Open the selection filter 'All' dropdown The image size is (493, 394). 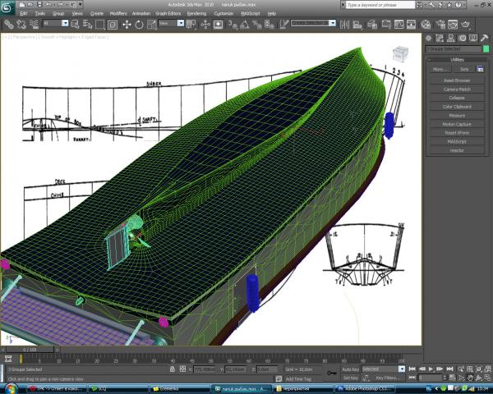55,23
